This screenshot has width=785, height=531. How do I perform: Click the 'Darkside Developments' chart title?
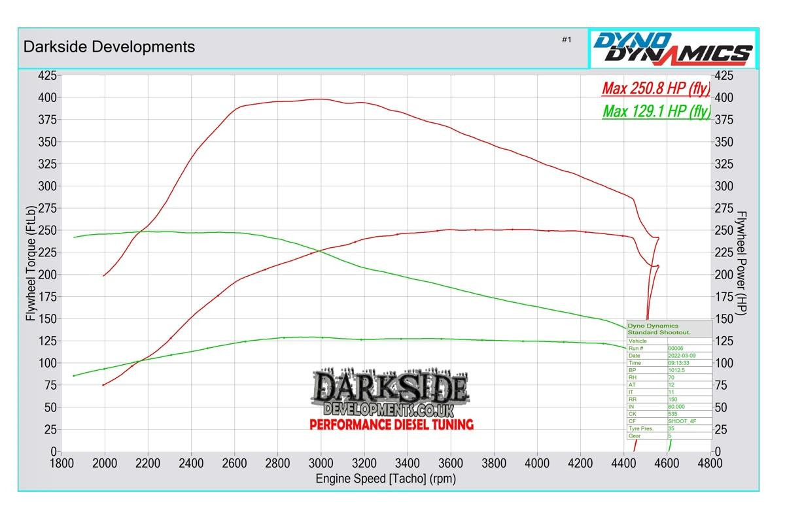coord(109,47)
